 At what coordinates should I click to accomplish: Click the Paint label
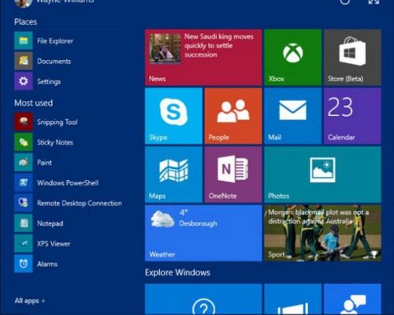(x=44, y=163)
